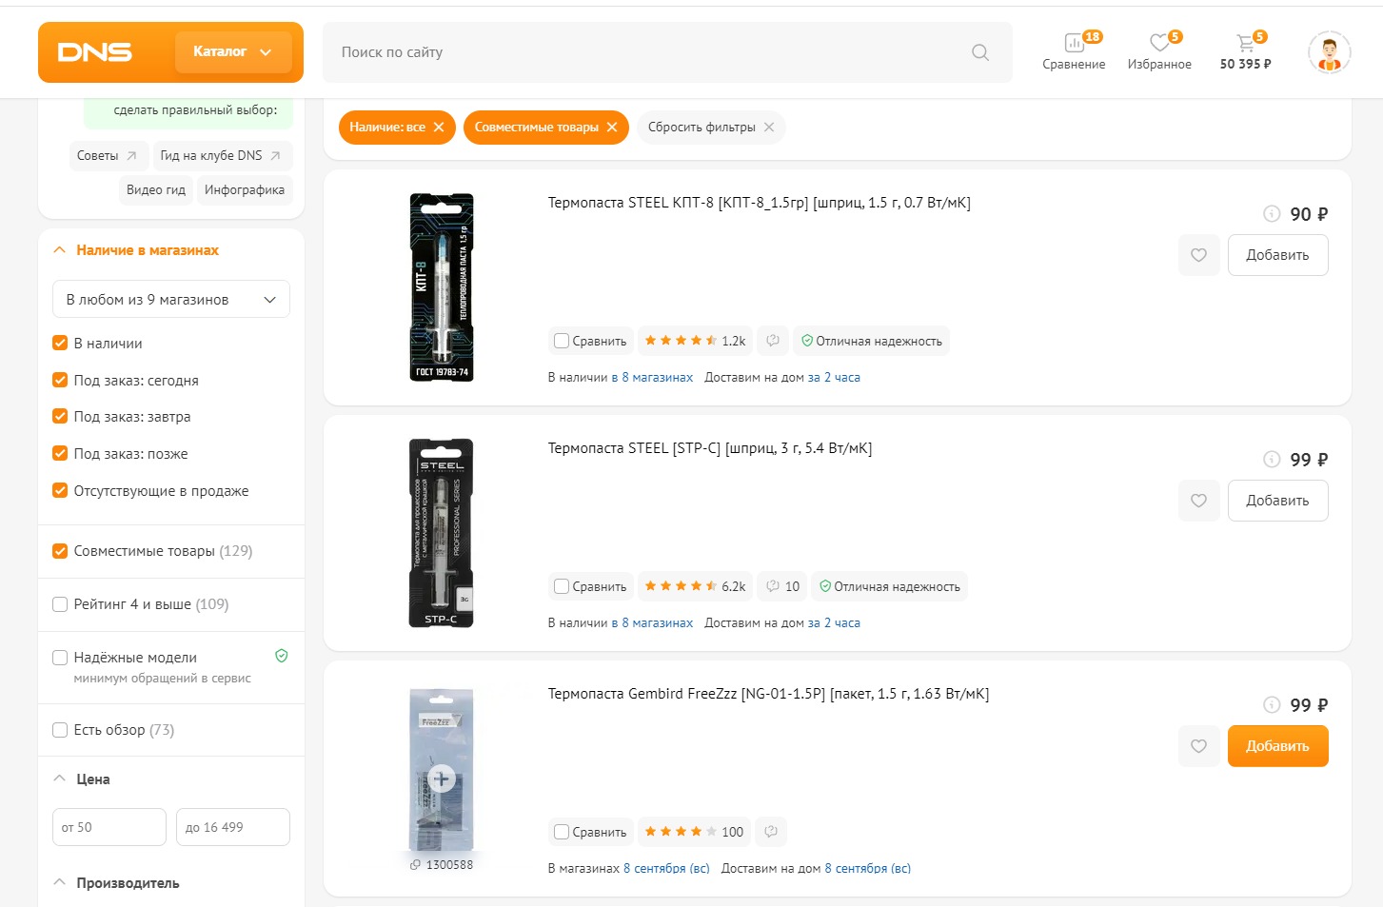Click the user profile avatar
The image size is (1383, 907).
pyautogui.click(x=1330, y=52)
